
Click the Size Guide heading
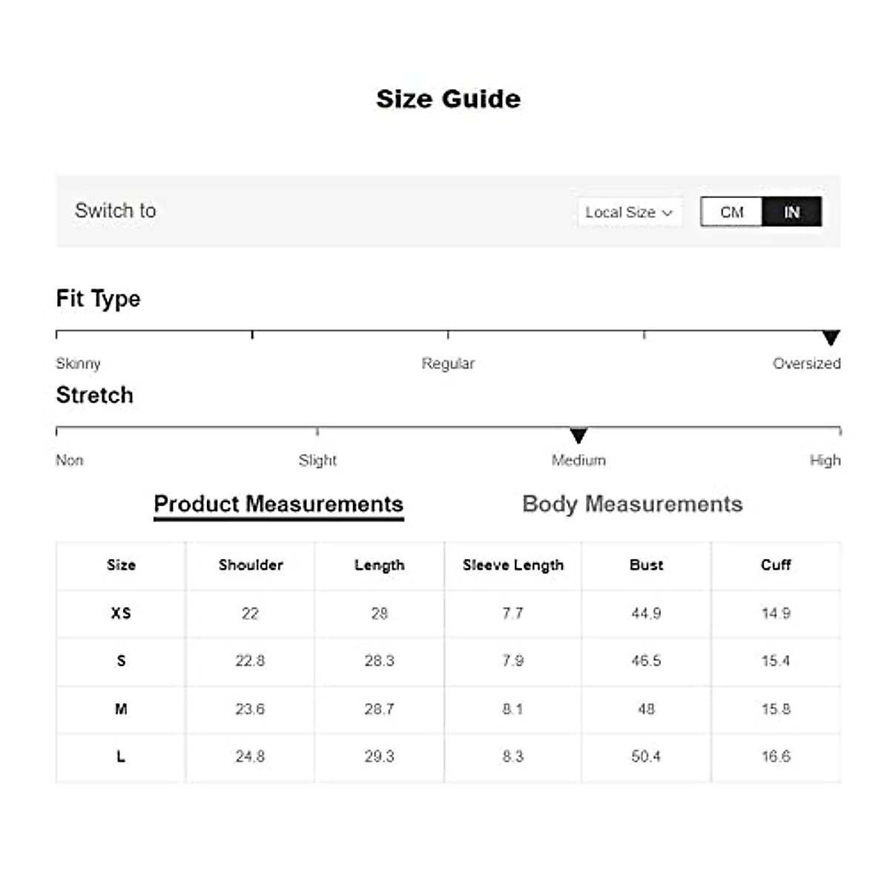click(x=448, y=99)
